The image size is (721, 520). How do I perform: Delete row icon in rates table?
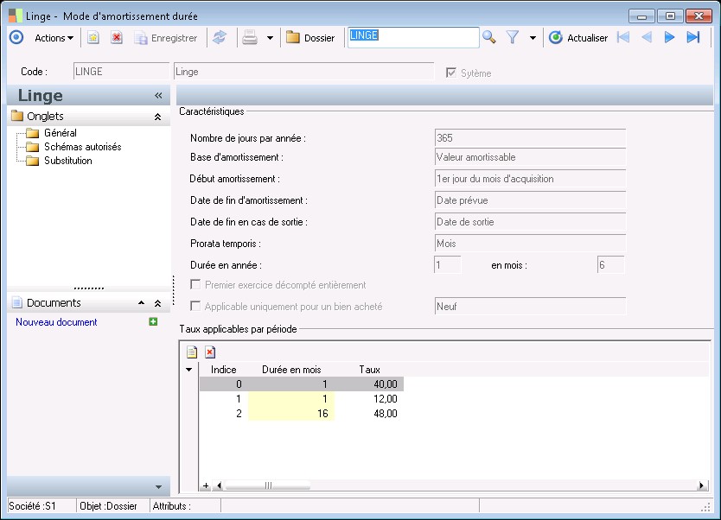pyautogui.click(x=210, y=352)
